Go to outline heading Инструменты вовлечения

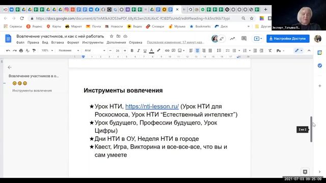[32, 90]
